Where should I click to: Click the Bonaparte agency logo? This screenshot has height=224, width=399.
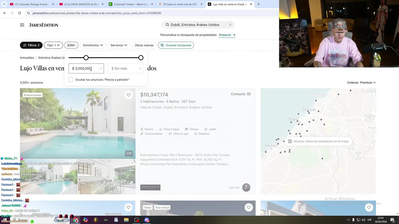coord(150,187)
